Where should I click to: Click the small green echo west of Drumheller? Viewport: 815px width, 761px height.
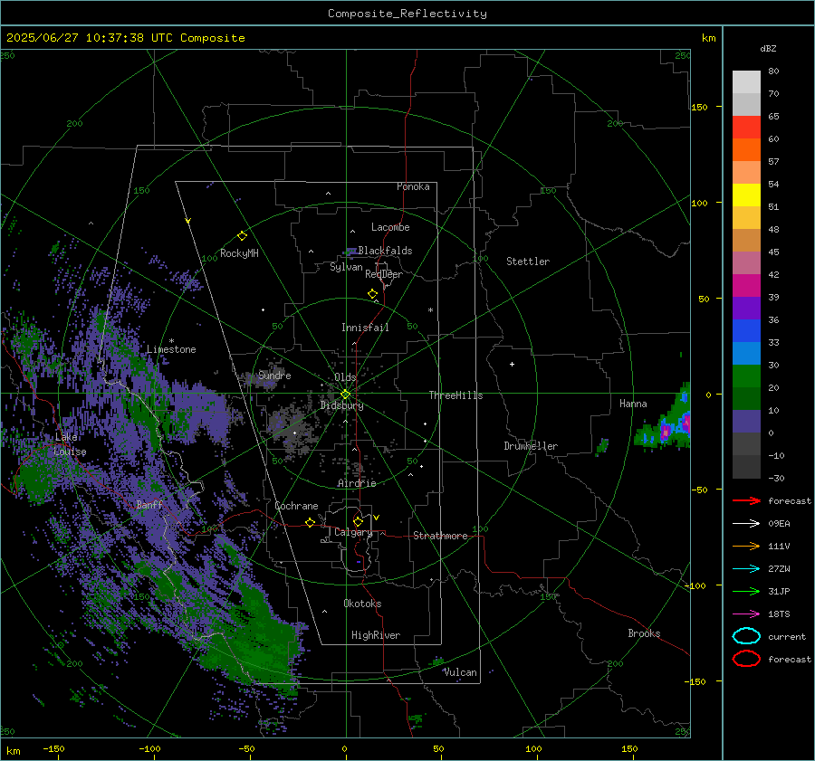pos(602,445)
